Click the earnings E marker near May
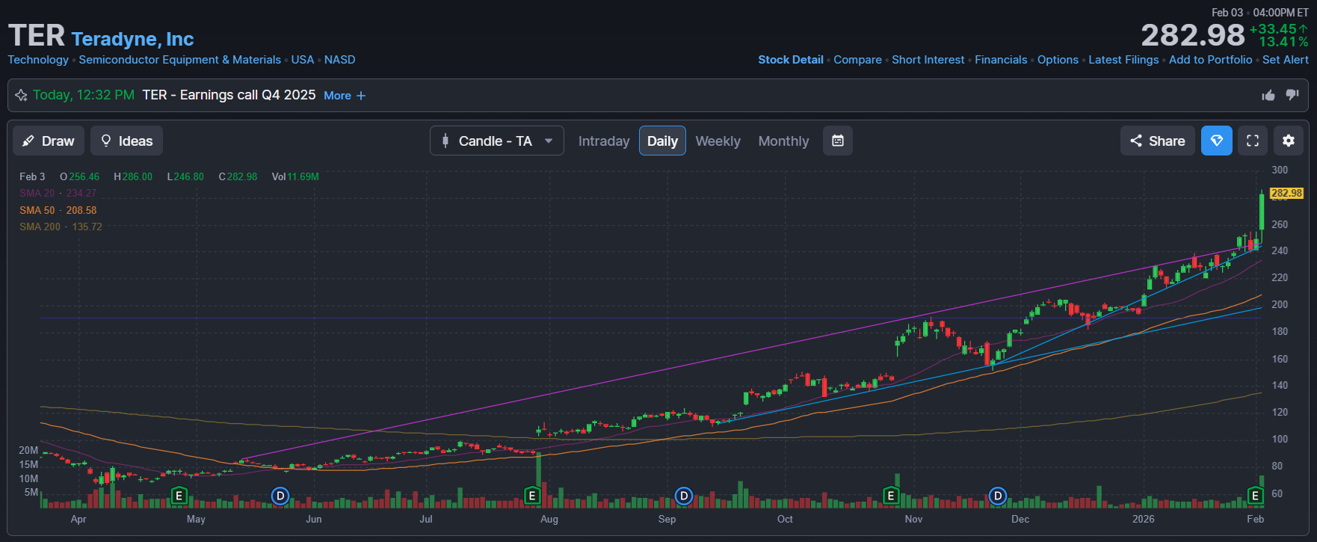The height and width of the screenshot is (542, 1317). coord(179,496)
